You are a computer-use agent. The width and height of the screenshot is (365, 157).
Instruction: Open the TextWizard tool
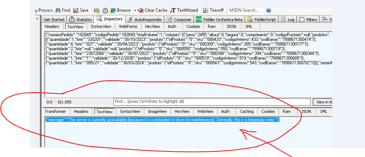point(184,10)
